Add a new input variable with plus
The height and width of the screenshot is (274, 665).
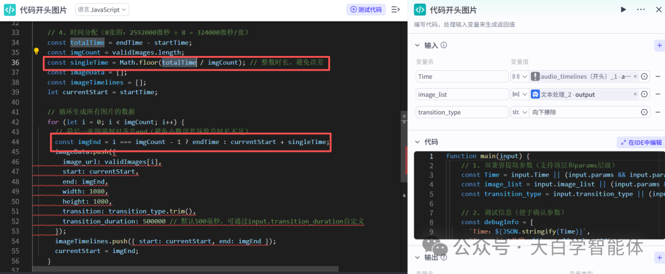click(659, 45)
